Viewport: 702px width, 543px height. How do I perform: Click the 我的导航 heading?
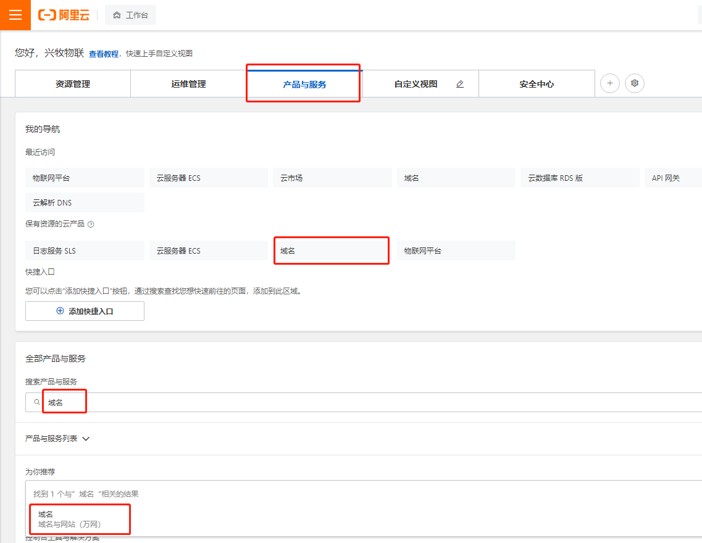point(43,129)
